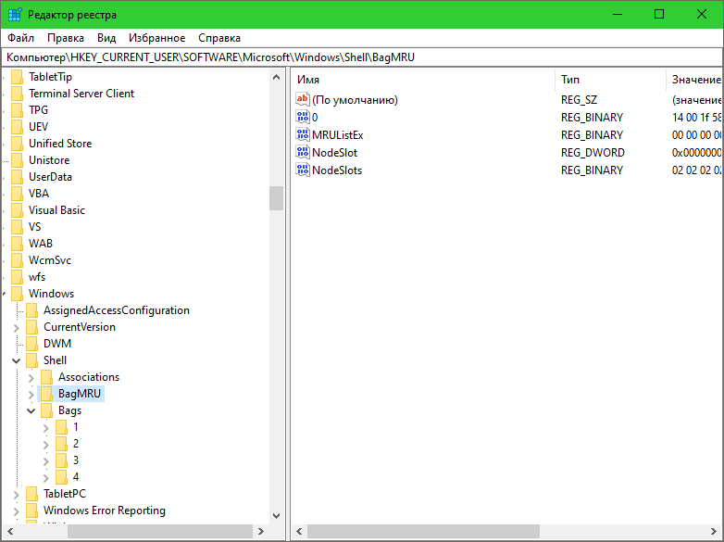Click the binary icon of MRUListEx value
724x542 pixels.
(303, 135)
